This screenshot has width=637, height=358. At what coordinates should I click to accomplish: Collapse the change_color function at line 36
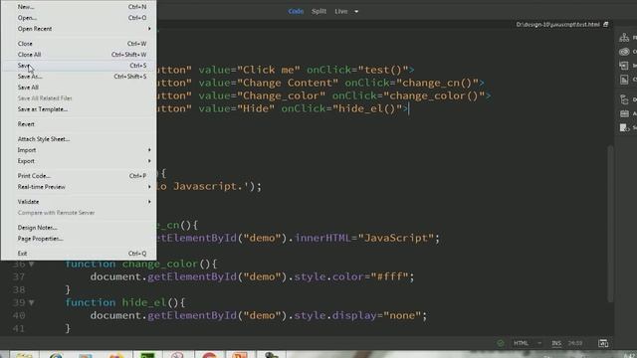31,265
